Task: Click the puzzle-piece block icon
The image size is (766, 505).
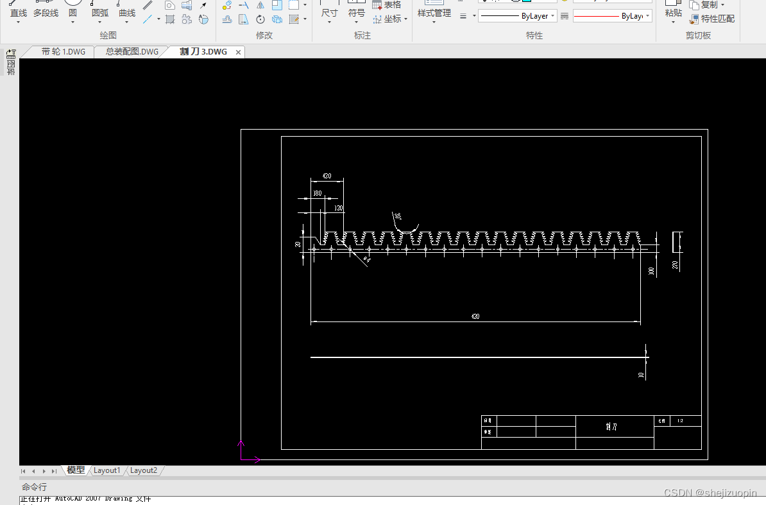Action: pos(187,19)
